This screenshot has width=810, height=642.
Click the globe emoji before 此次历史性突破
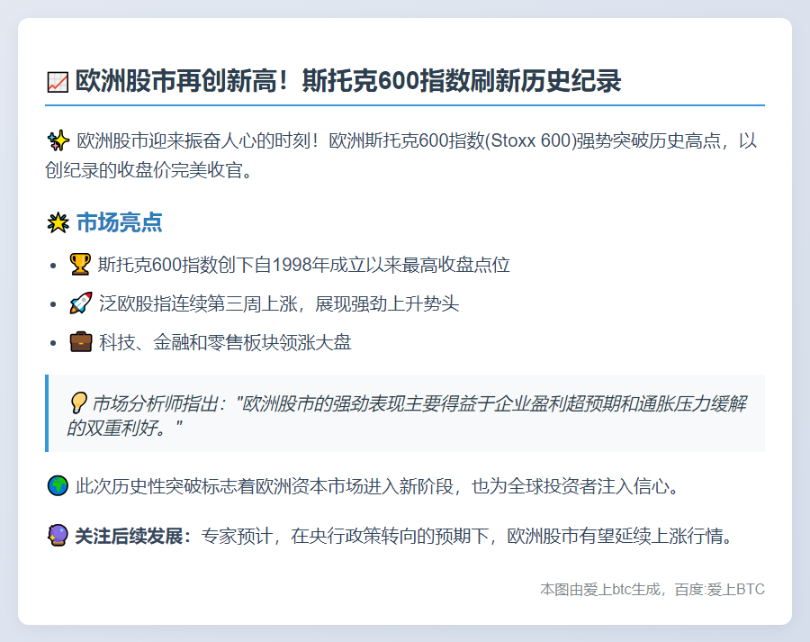coord(57,487)
